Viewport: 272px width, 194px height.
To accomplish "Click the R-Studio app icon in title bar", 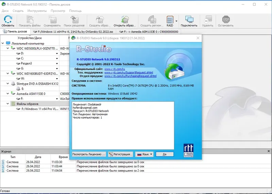I will [3, 4].
